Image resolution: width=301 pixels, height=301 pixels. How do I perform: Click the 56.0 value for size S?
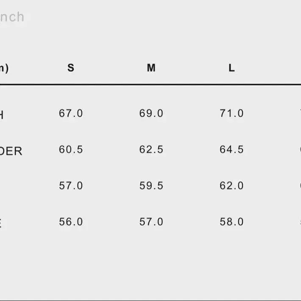(71, 222)
